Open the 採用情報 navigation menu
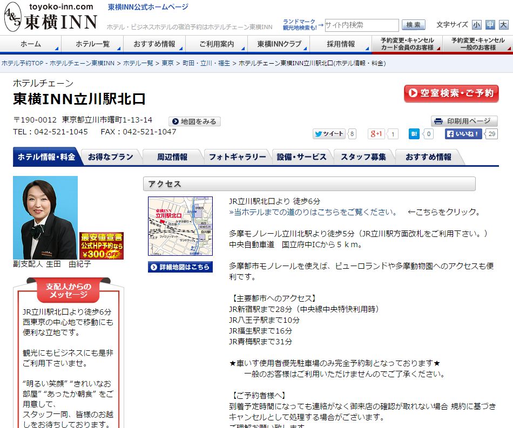The image size is (513, 428). click(341, 44)
